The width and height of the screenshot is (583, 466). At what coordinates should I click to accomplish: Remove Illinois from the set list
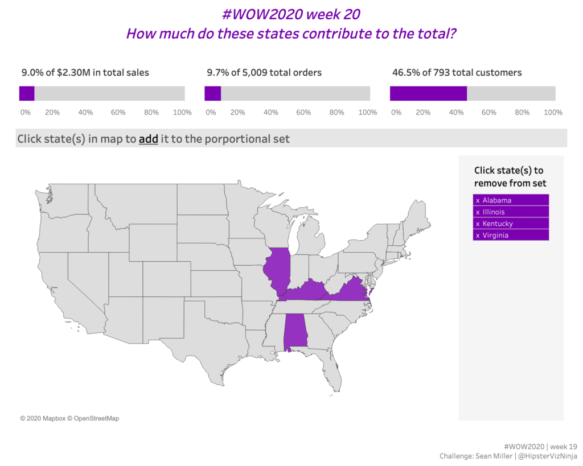click(x=510, y=212)
